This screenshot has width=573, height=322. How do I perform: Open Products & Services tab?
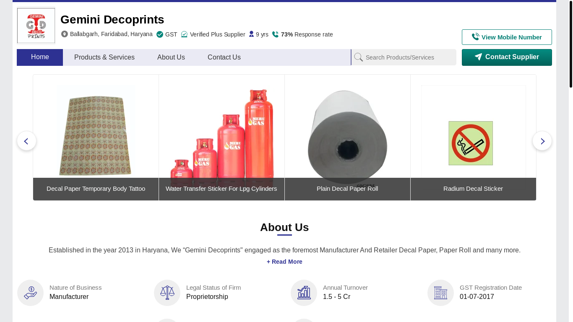[x=104, y=57]
